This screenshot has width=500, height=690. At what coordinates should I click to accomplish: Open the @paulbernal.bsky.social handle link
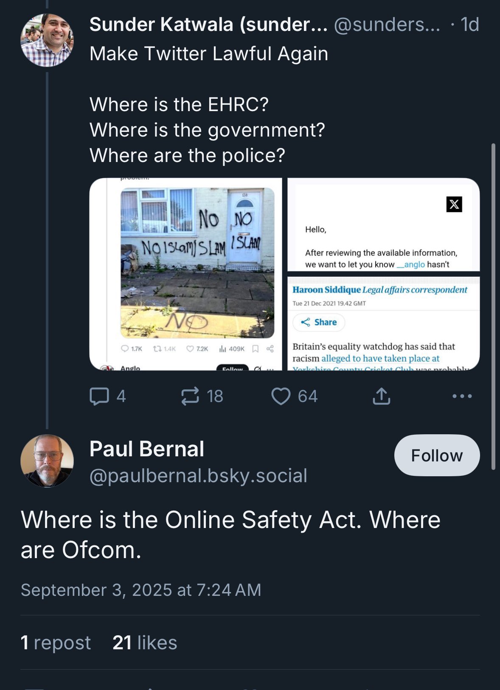click(198, 476)
